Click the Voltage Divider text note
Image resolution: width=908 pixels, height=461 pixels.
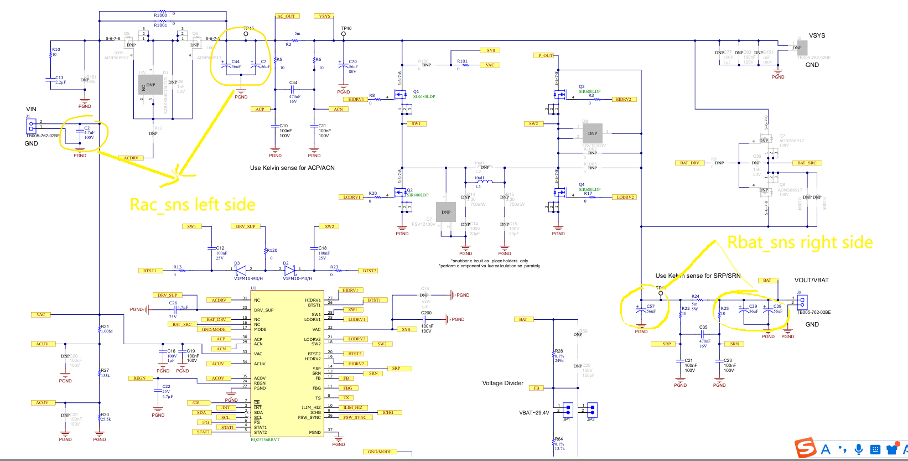tap(503, 383)
